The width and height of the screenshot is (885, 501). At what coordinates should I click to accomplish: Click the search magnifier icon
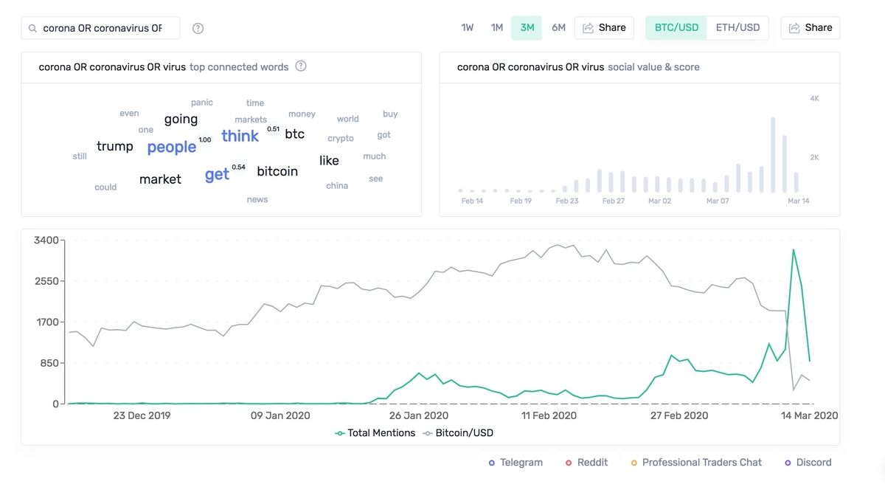pyautogui.click(x=32, y=28)
